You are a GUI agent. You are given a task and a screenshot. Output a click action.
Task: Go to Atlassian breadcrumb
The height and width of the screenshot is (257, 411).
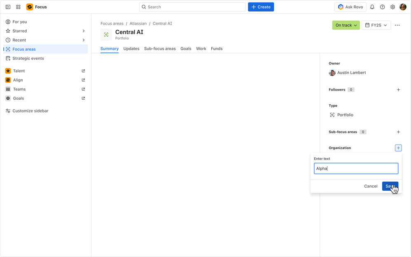138,23
